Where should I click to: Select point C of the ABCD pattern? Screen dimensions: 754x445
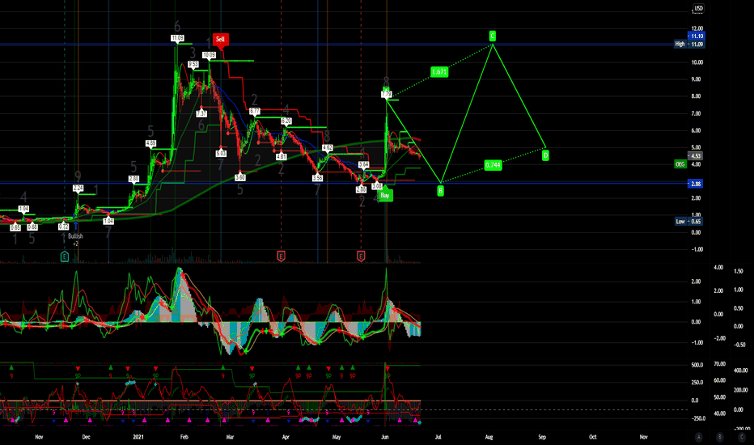coord(493,36)
